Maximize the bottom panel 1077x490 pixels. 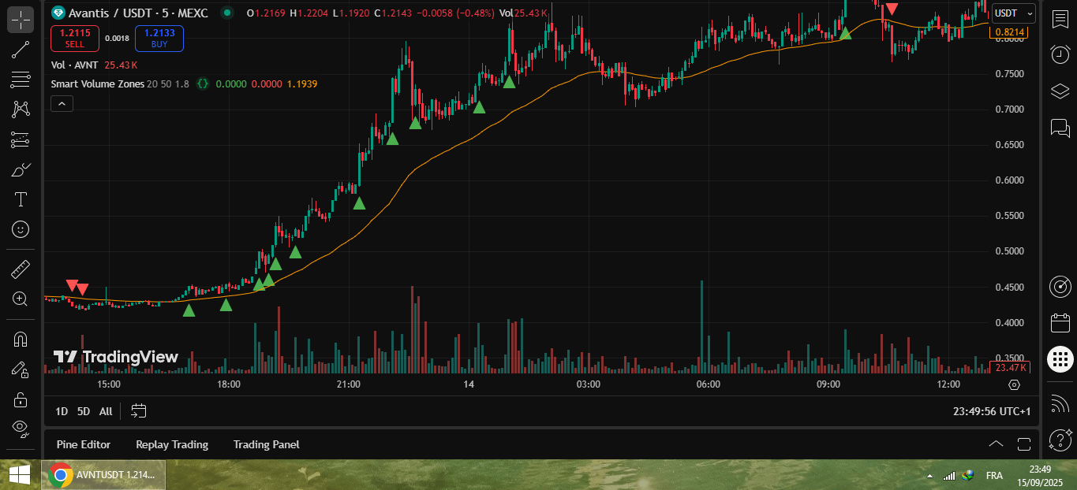point(1024,444)
